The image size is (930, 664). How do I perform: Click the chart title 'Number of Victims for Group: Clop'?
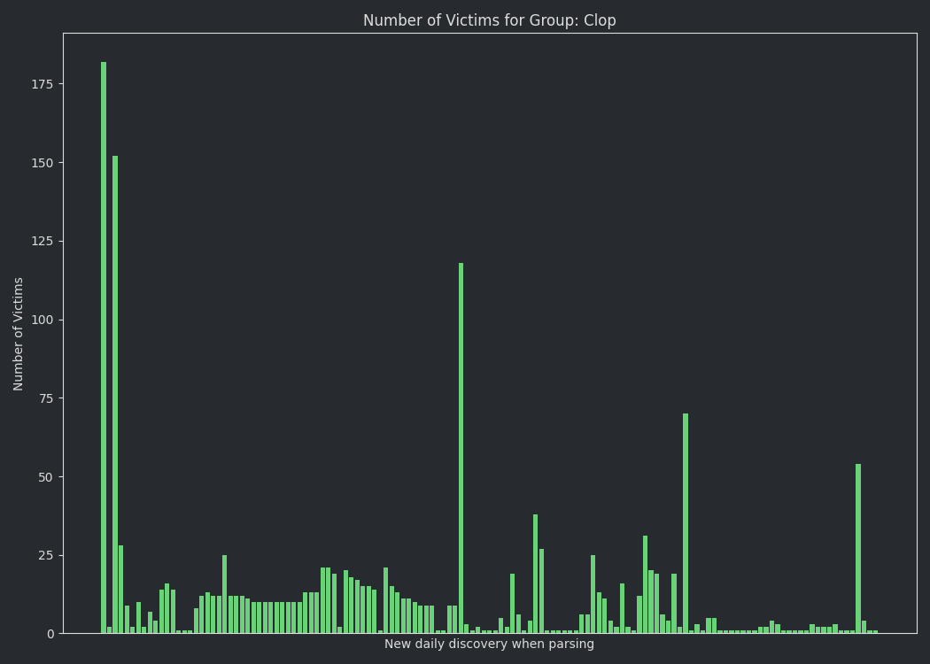click(x=489, y=20)
